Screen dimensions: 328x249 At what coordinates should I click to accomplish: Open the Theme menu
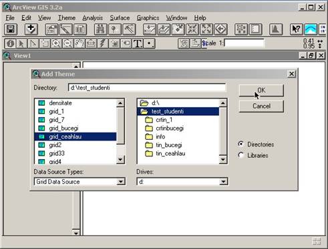(x=67, y=18)
